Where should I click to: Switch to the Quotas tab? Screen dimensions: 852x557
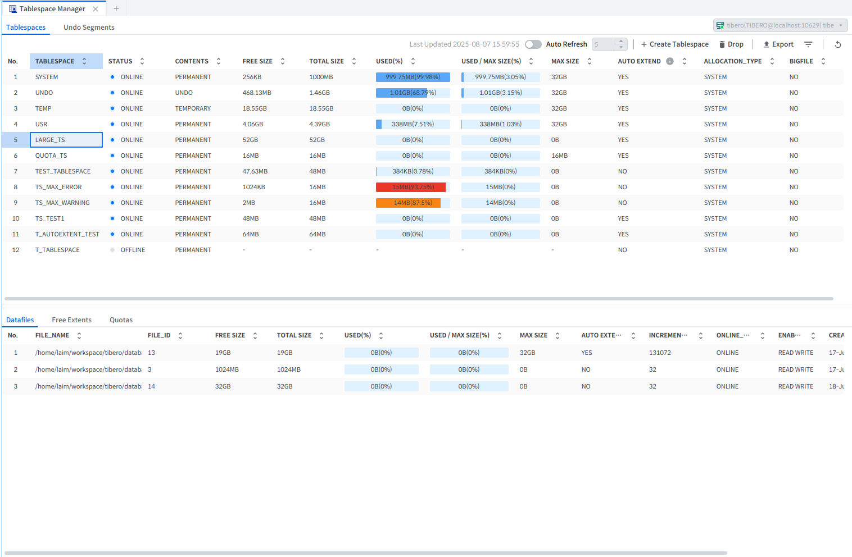(121, 320)
